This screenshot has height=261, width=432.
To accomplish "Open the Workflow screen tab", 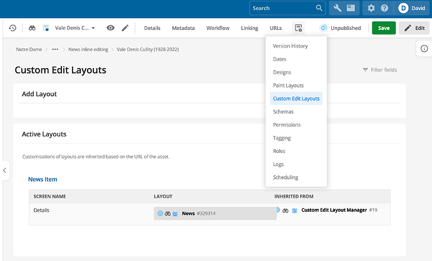I will pyautogui.click(x=218, y=28).
